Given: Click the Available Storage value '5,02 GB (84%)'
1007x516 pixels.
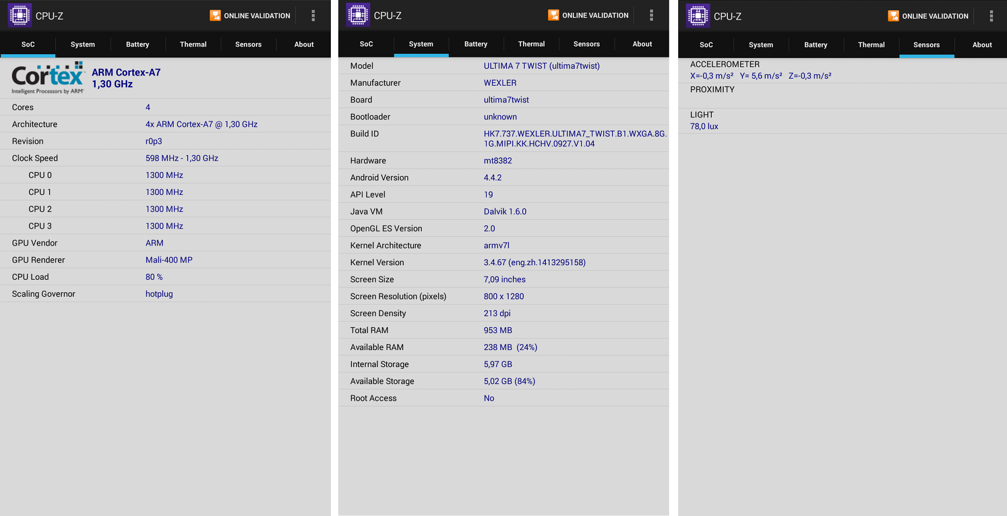Looking at the screenshot, I should [x=509, y=381].
